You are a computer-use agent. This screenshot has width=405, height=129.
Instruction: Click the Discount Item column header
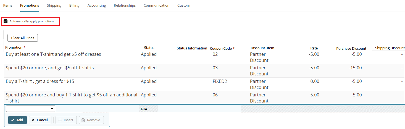(x=262, y=48)
